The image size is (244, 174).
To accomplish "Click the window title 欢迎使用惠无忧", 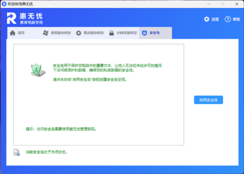I will click(x=20, y=4).
